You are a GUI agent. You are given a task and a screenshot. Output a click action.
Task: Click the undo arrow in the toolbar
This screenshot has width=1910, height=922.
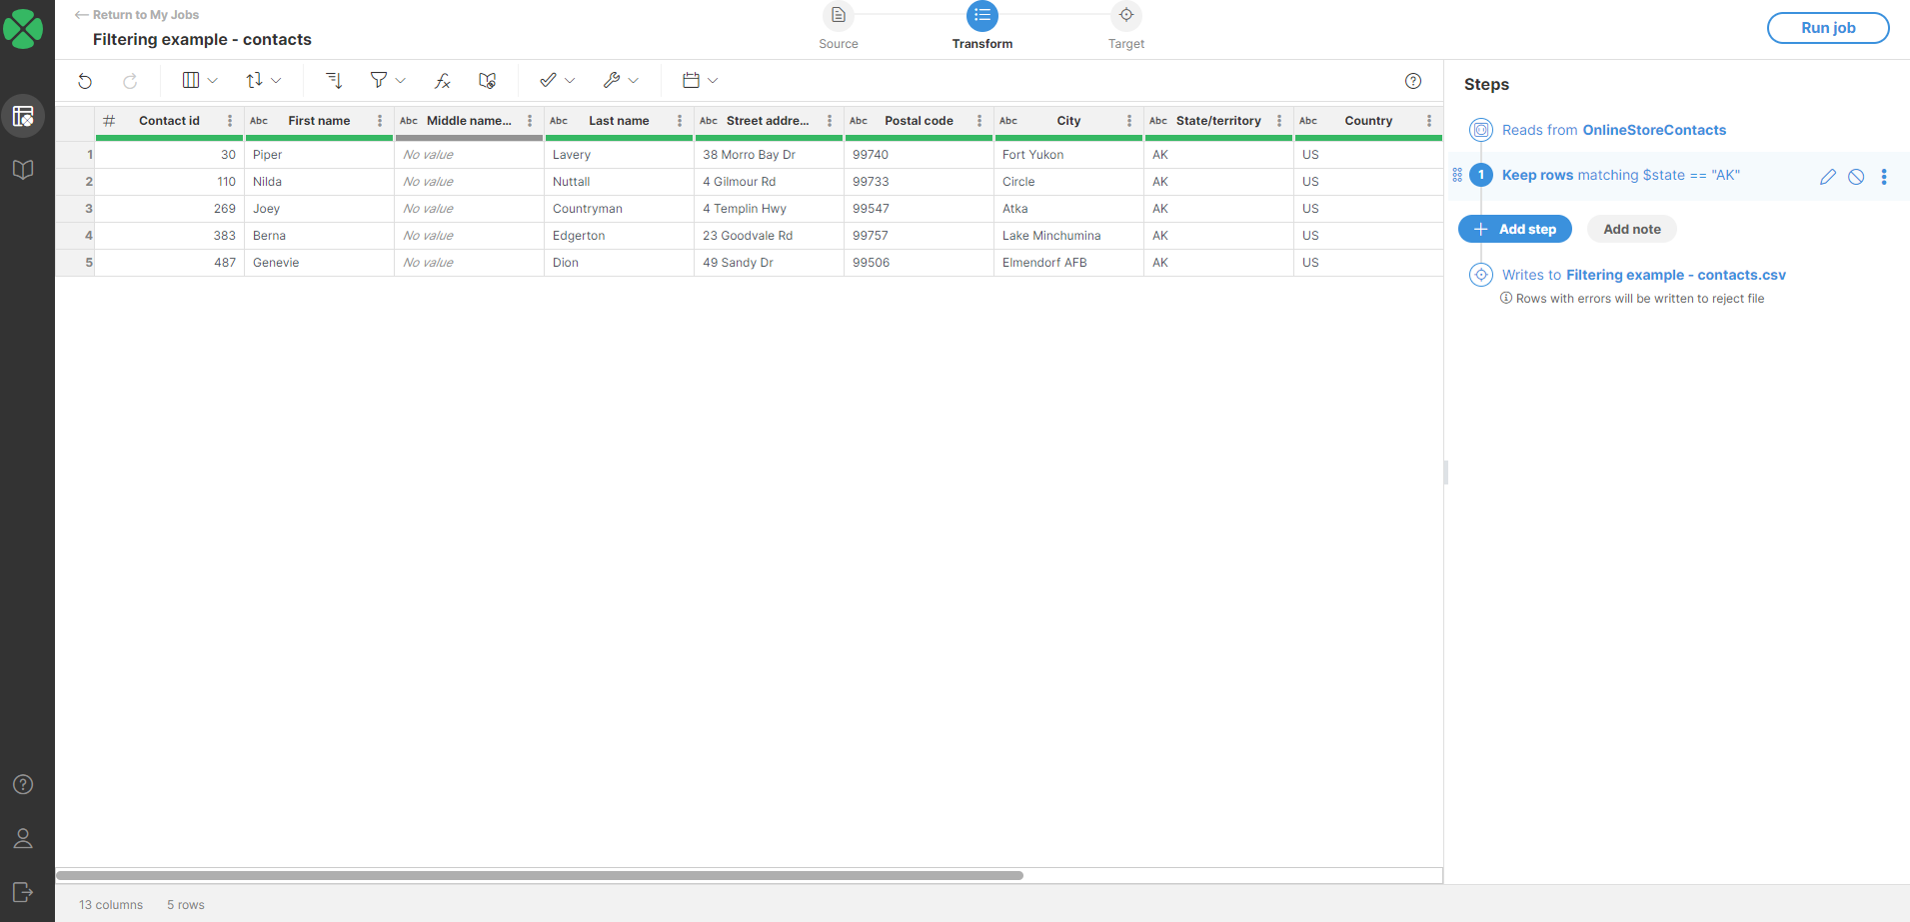85,81
